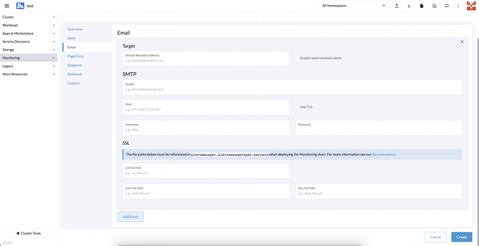Open the hamburger navigation menu
Image resolution: width=479 pixels, height=246 pixels.
[7, 6]
